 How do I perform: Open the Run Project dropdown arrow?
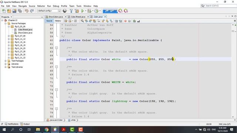(86, 11)
